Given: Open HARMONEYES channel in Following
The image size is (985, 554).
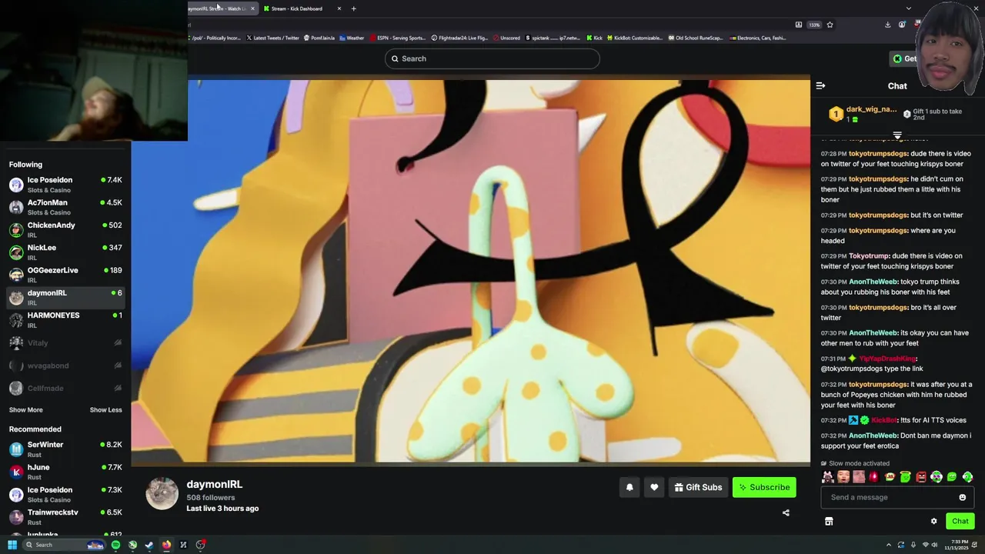Looking at the screenshot, I should point(65,319).
